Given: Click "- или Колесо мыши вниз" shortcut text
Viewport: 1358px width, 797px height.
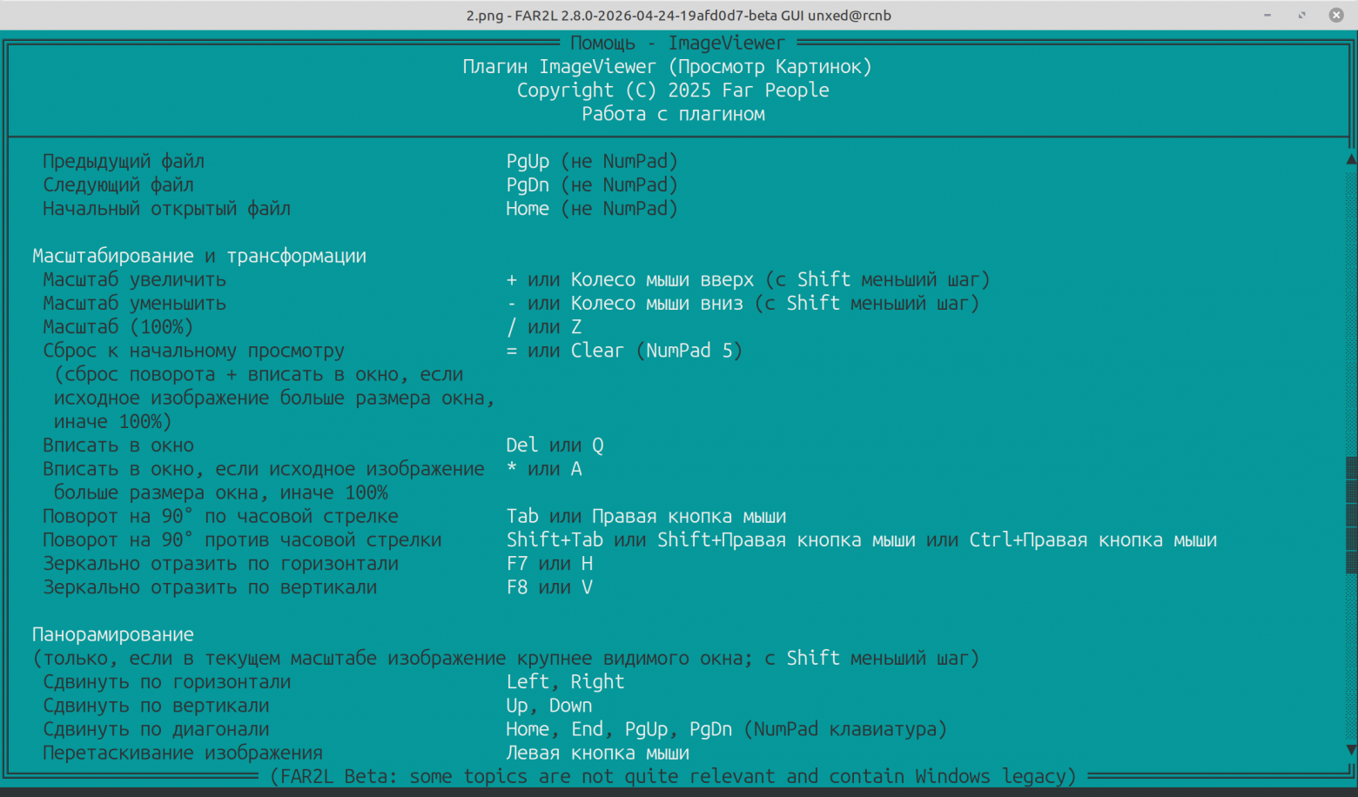Looking at the screenshot, I should [x=625, y=303].
